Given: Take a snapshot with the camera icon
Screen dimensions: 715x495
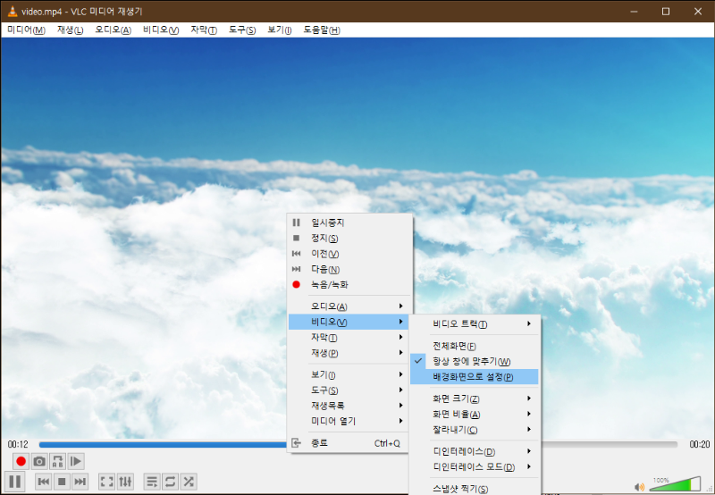Looking at the screenshot, I should [39, 461].
